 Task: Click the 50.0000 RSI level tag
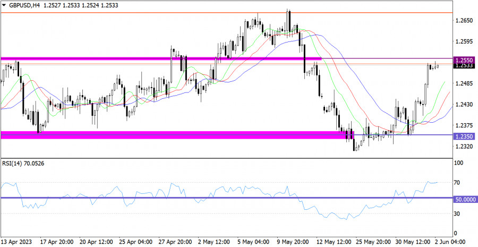tap(465, 198)
